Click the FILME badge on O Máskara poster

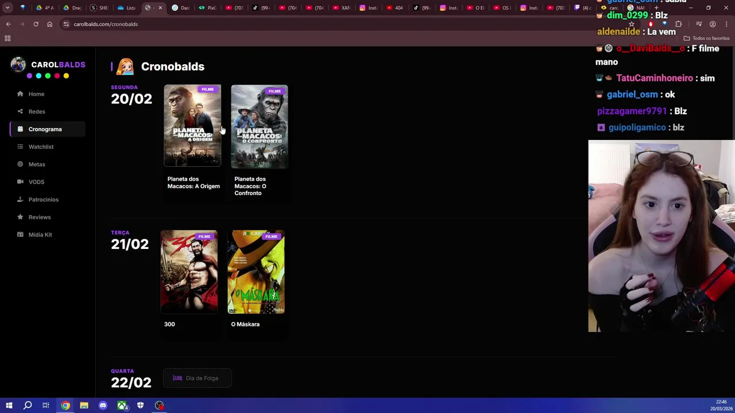point(271,236)
